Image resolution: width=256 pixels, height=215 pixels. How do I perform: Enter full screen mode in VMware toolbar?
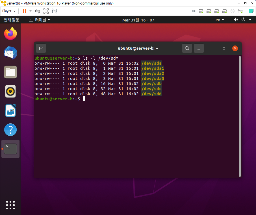coord(46,11)
